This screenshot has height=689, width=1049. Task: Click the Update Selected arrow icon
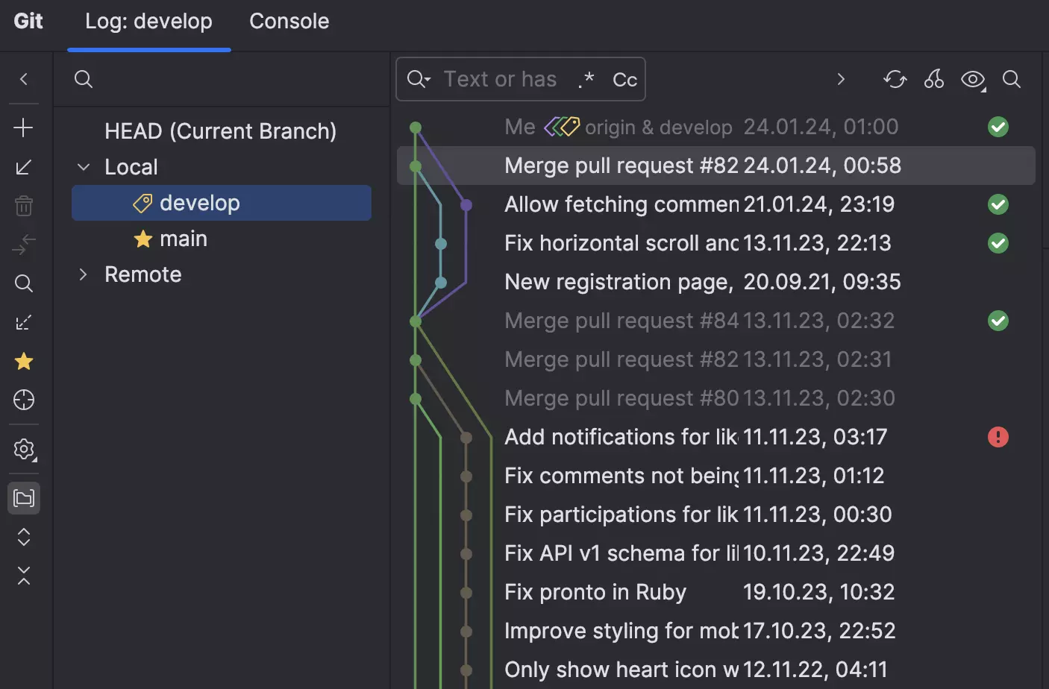pos(23,167)
